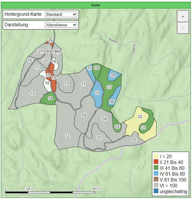Click the brown 'V 81 Bis 100' swatch
The width and height of the screenshot is (192, 199).
click(156, 180)
